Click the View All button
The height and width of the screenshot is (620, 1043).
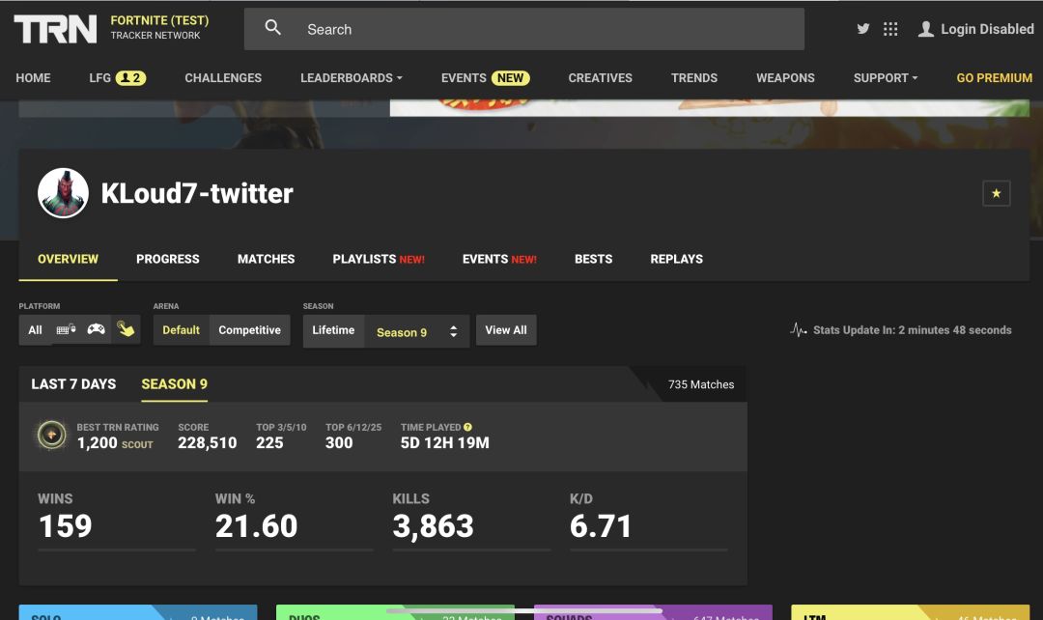(505, 330)
